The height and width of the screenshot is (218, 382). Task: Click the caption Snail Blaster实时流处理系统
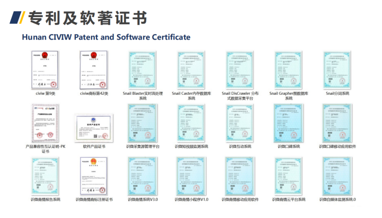[x=143, y=96]
